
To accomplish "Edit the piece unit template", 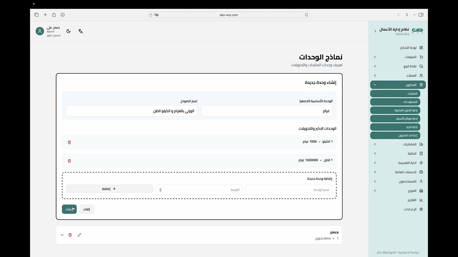I will tap(79, 235).
